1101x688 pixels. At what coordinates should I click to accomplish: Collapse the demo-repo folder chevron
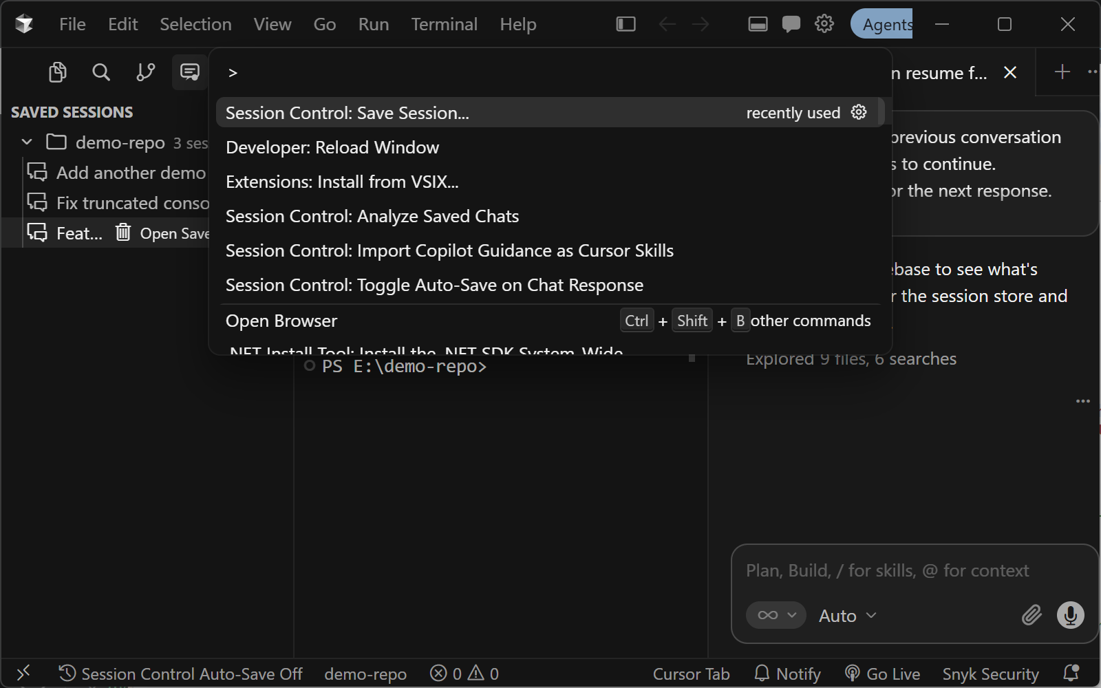pyautogui.click(x=27, y=142)
